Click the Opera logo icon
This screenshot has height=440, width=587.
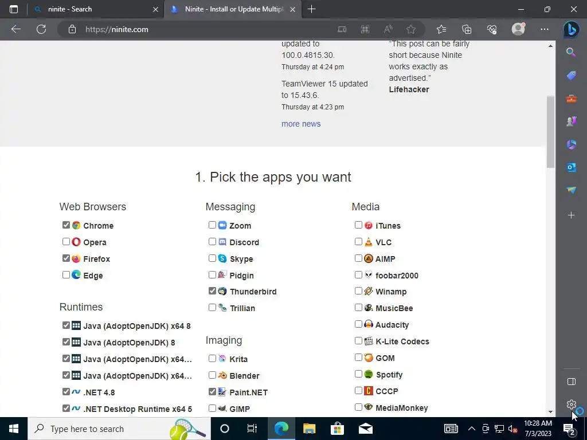[x=76, y=242]
